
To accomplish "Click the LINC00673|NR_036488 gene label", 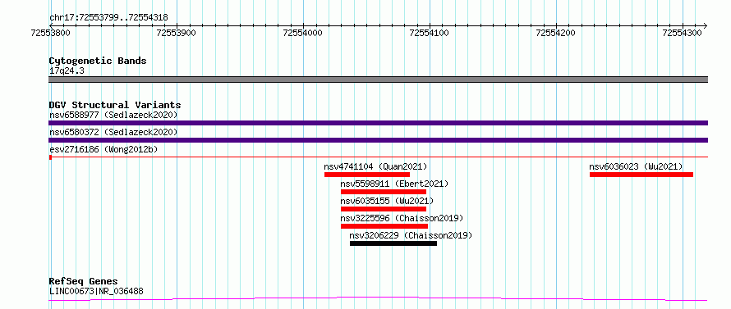I will [96, 291].
